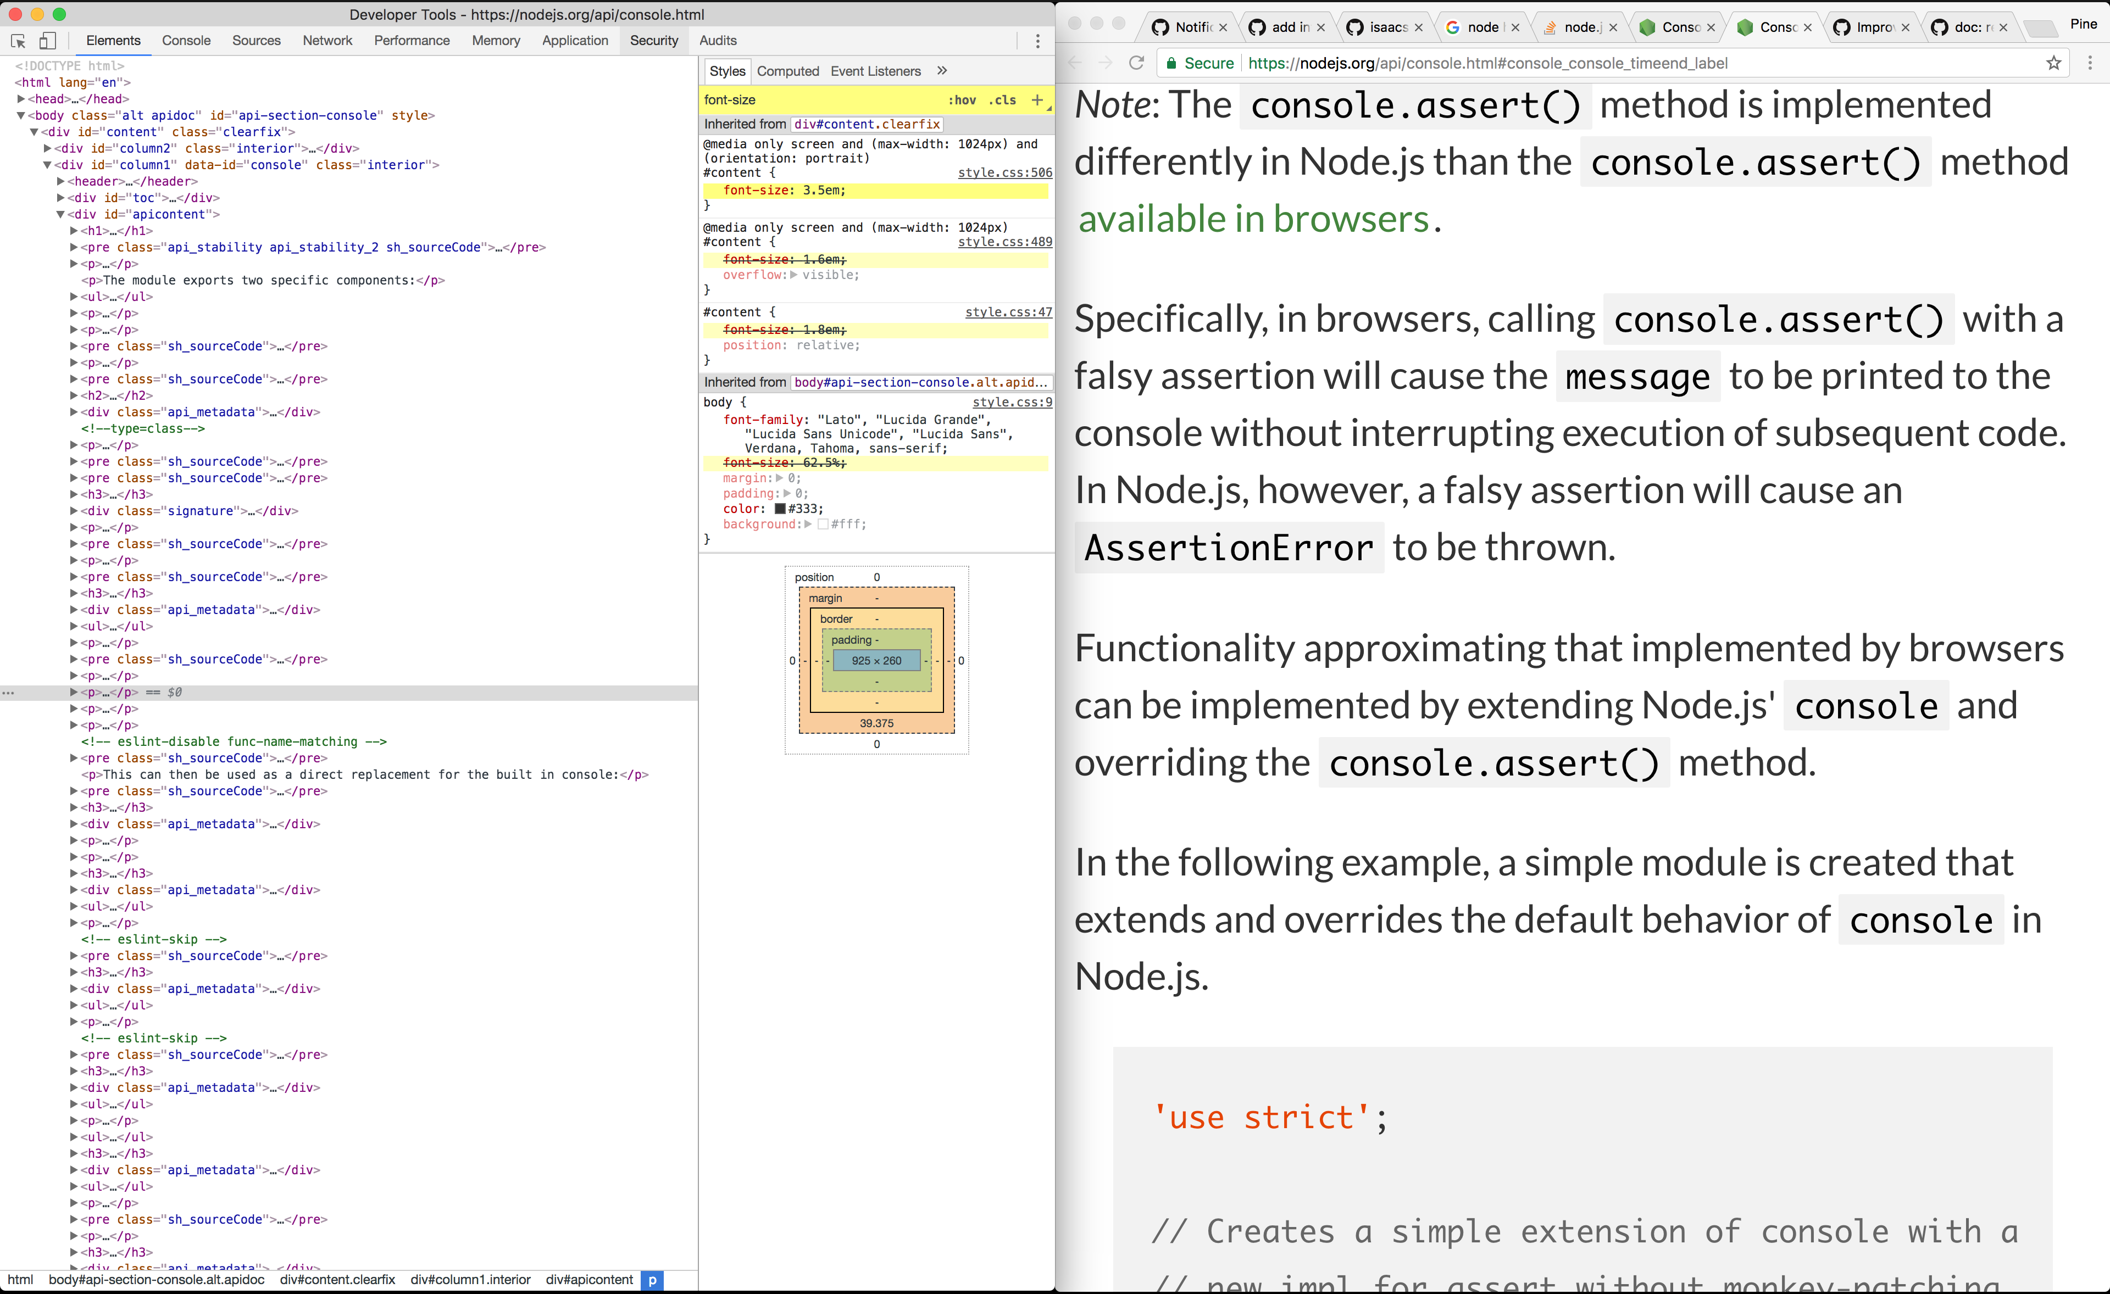The width and height of the screenshot is (2110, 1294).
Task: Follow the 'available in browsers' link
Action: [1254, 219]
